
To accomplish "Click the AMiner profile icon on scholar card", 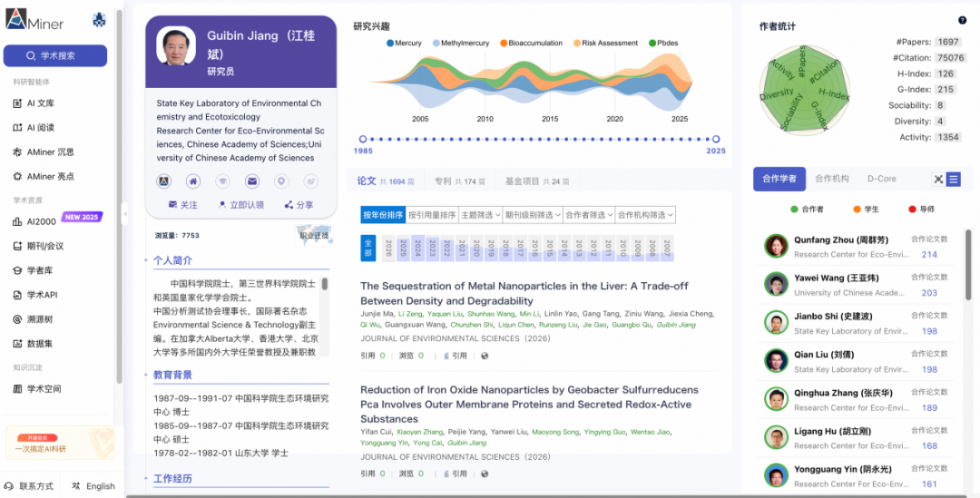I will [163, 181].
